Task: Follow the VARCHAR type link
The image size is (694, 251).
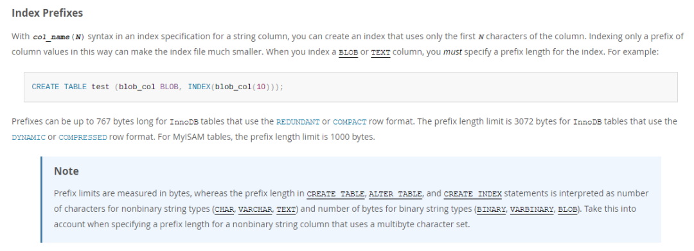Action: (255, 209)
